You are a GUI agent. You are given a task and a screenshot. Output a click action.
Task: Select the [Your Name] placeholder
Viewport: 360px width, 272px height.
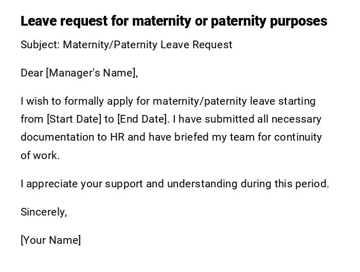(x=50, y=240)
